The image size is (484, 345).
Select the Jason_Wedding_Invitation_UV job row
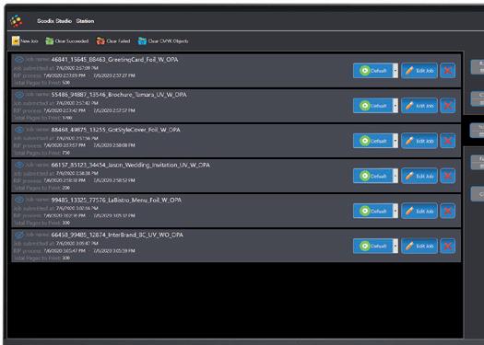[236, 176]
